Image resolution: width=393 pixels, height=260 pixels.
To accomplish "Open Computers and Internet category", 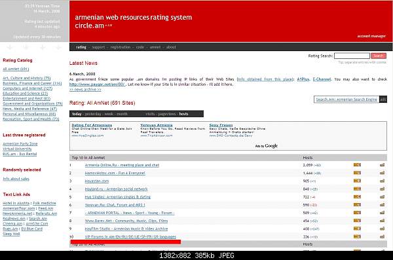I will tap(28, 88).
